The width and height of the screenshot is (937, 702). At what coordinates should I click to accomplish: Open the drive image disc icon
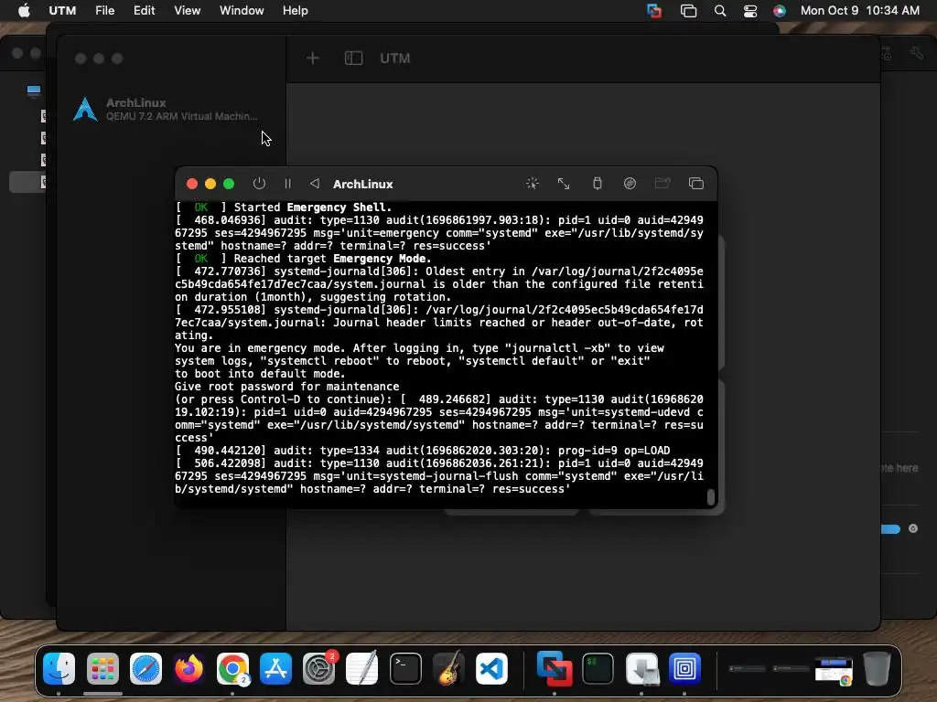tap(630, 183)
